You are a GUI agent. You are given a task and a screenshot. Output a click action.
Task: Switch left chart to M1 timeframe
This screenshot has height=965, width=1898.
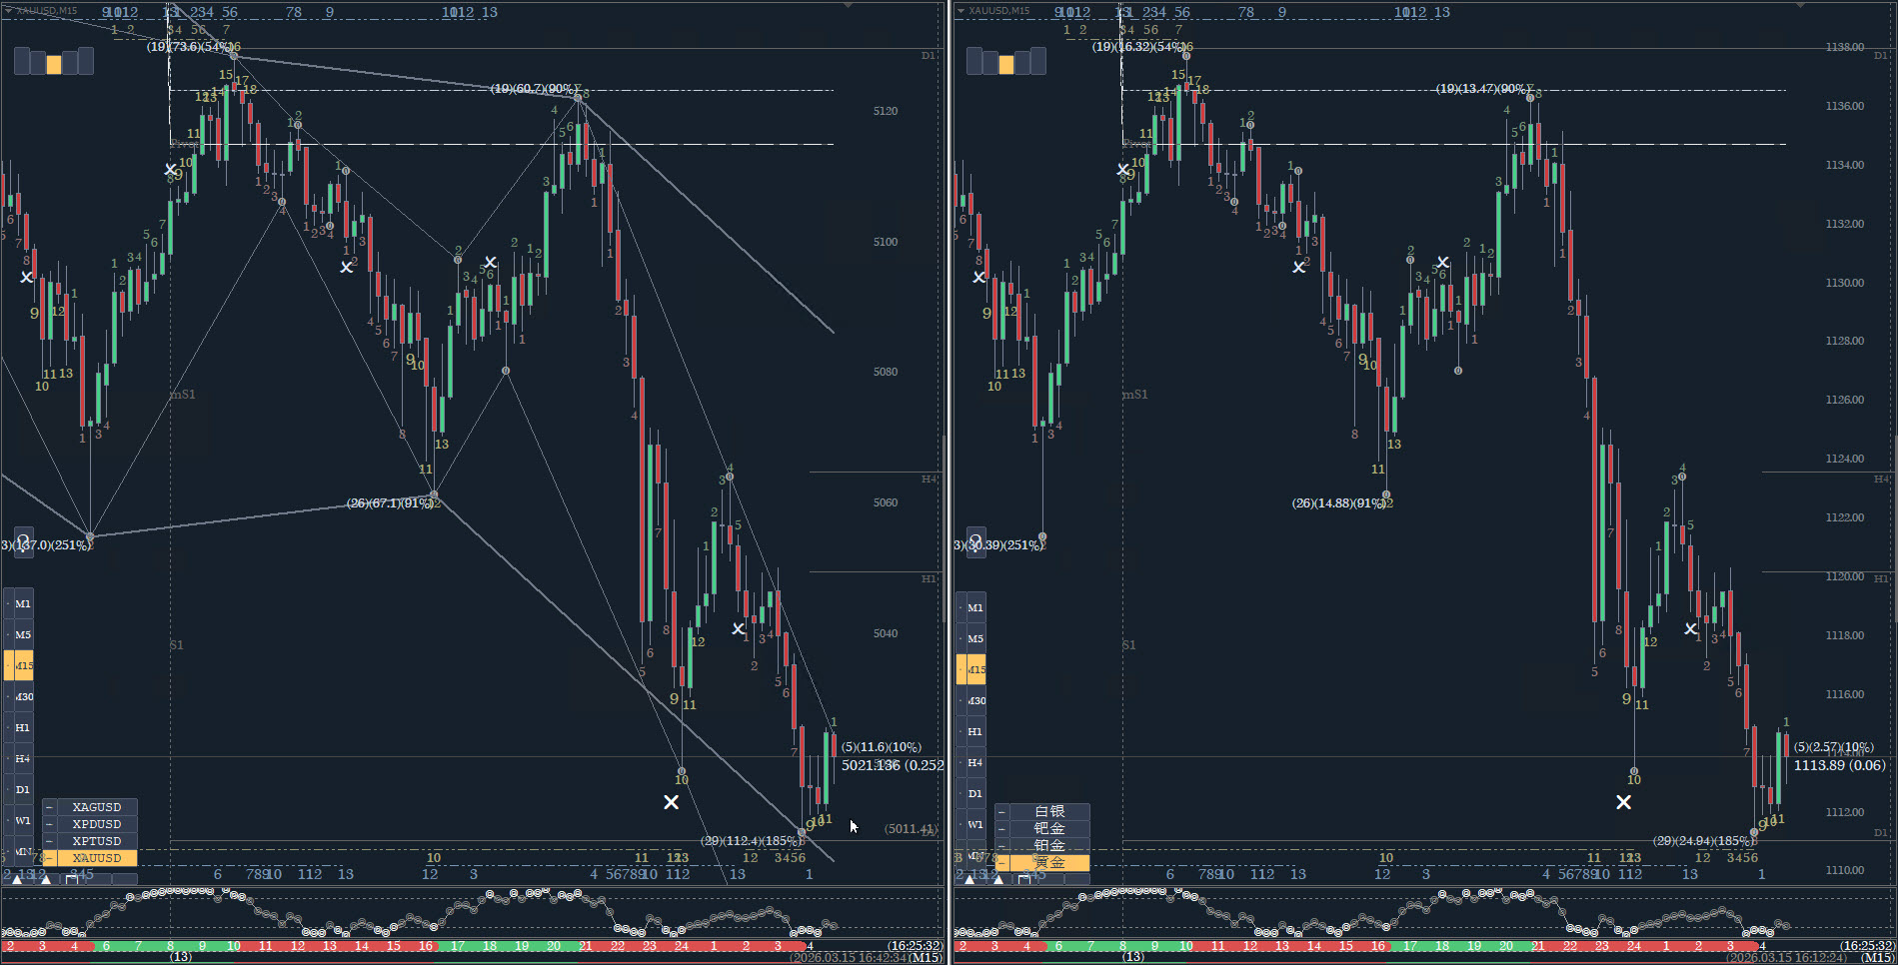tap(23, 603)
